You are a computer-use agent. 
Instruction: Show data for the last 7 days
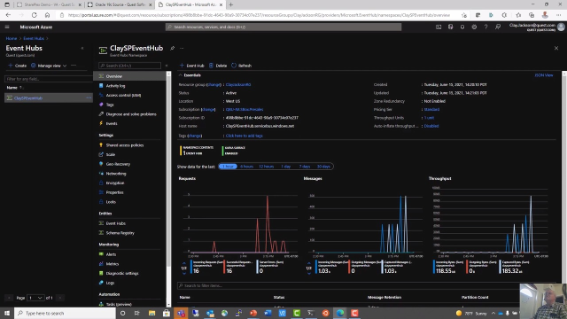[x=305, y=167]
